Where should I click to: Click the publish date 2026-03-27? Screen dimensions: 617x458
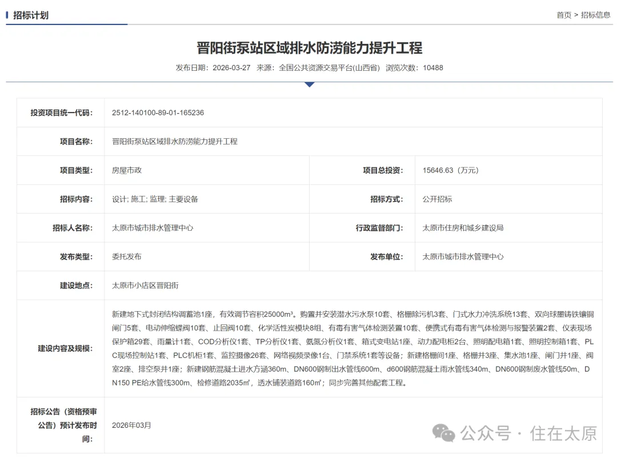[x=231, y=68]
